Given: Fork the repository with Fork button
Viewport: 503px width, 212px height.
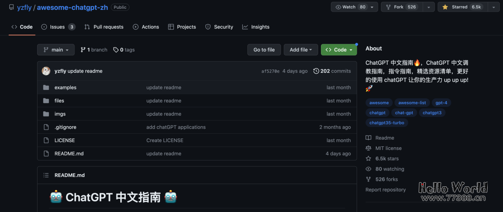Looking at the screenshot, I should tap(402, 7).
